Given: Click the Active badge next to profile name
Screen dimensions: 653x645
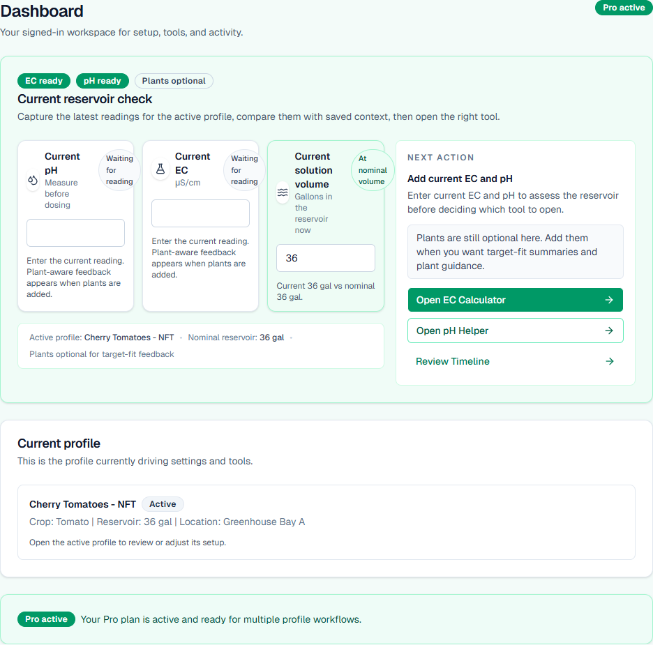Looking at the screenshot, I should coord(163,504).
